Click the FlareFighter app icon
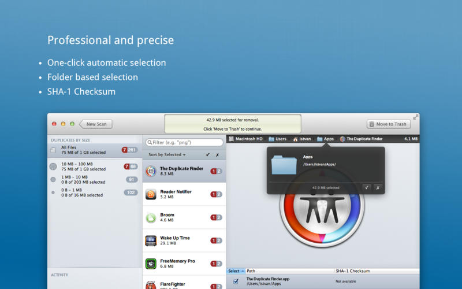The height and width of the screenshot is (289, 462). [151, 285]
